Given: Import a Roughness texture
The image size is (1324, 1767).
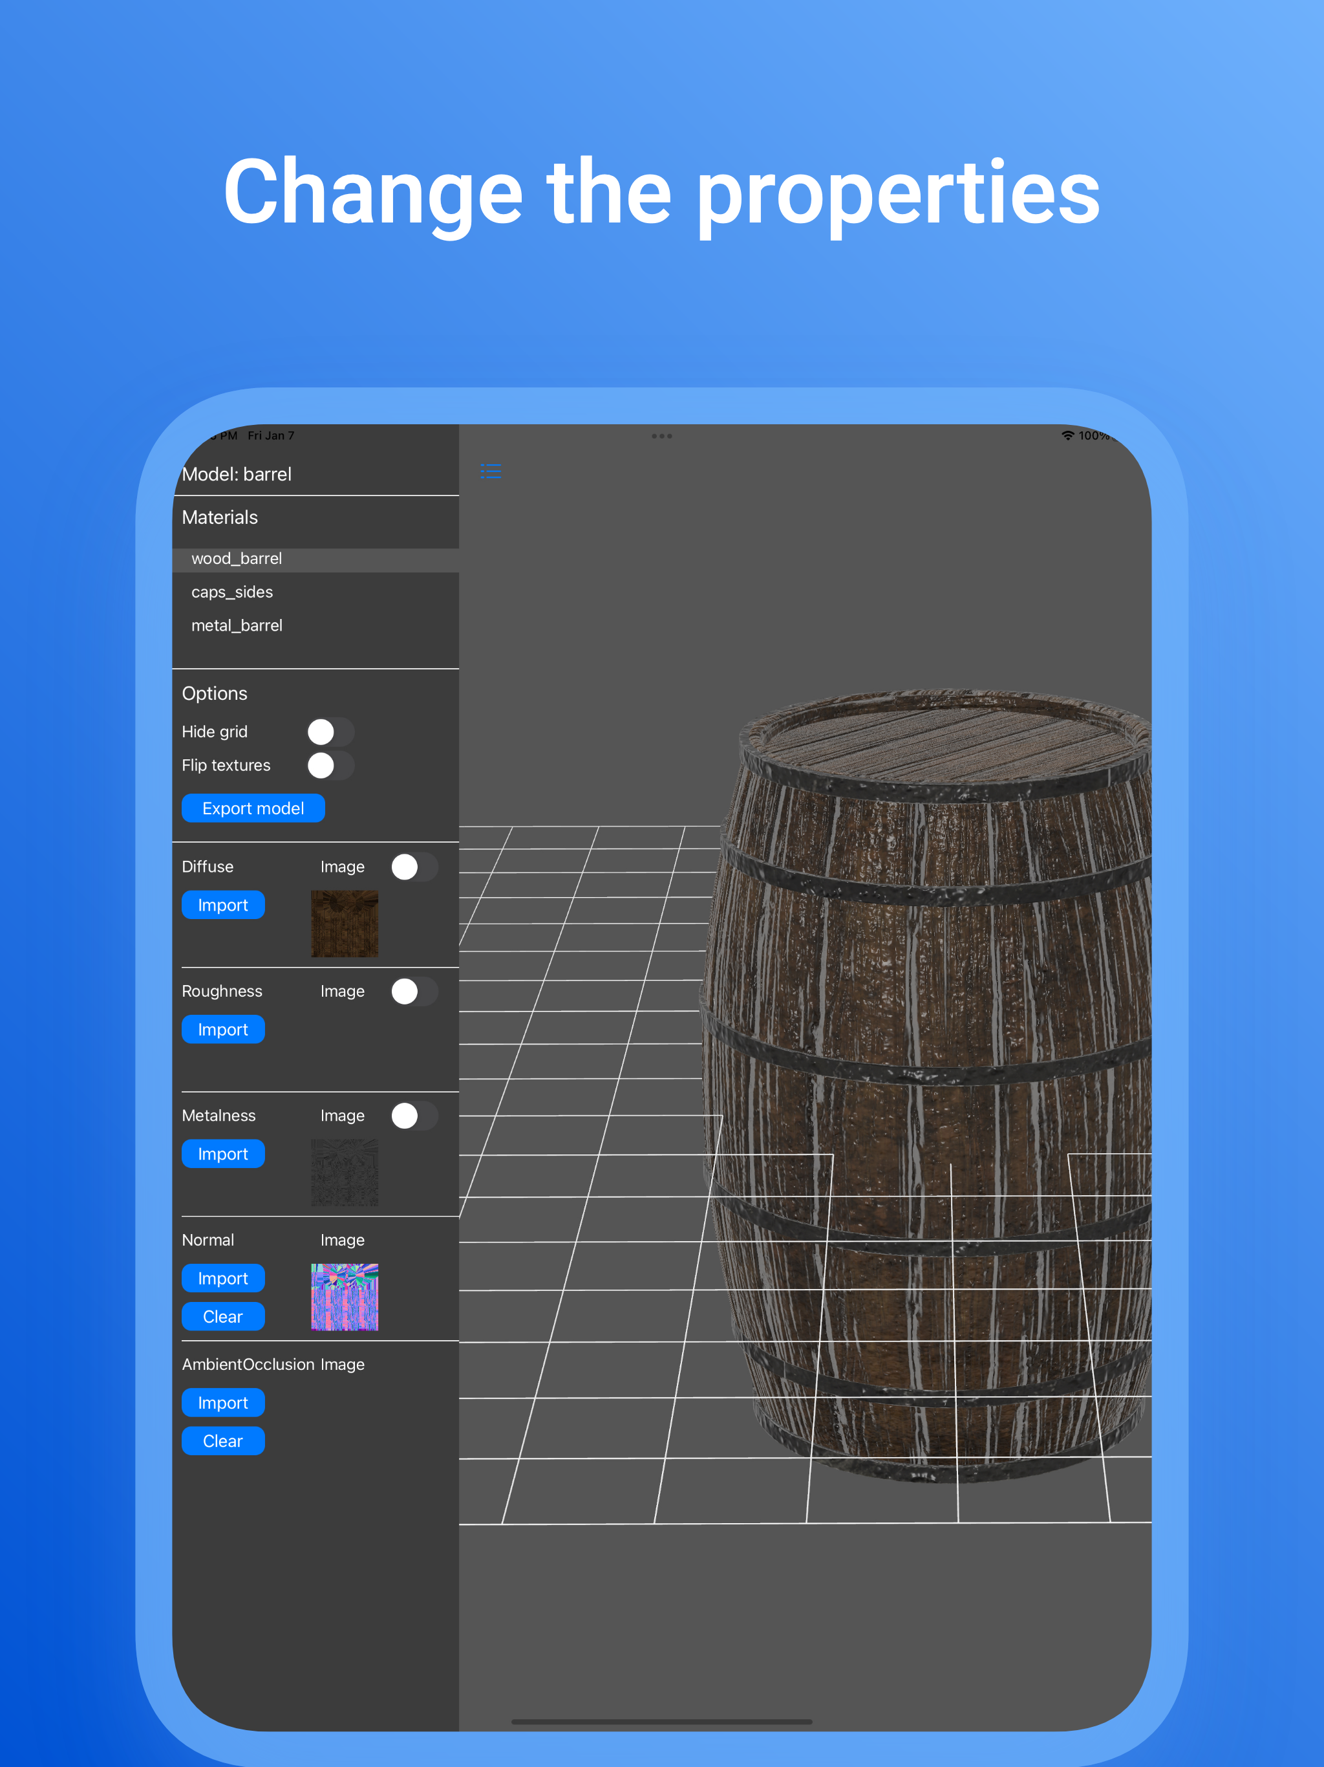Looking at the screenshot, I should [x=223, y=1030].
